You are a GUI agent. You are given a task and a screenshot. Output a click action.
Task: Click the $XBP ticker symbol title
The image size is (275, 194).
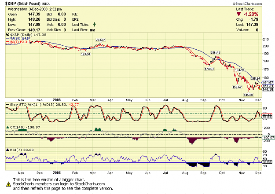point(11,4)
